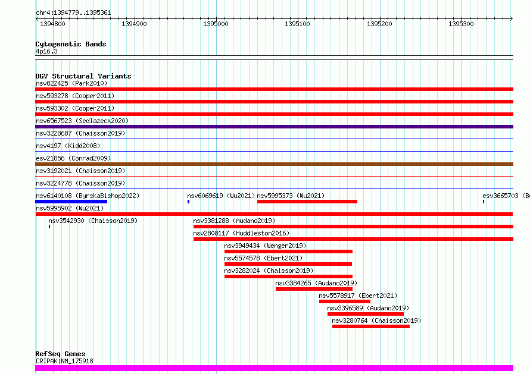Select the magenta CRIPAK gene bar
This screenshot has width=530, height=374.
tap(274, 368)
